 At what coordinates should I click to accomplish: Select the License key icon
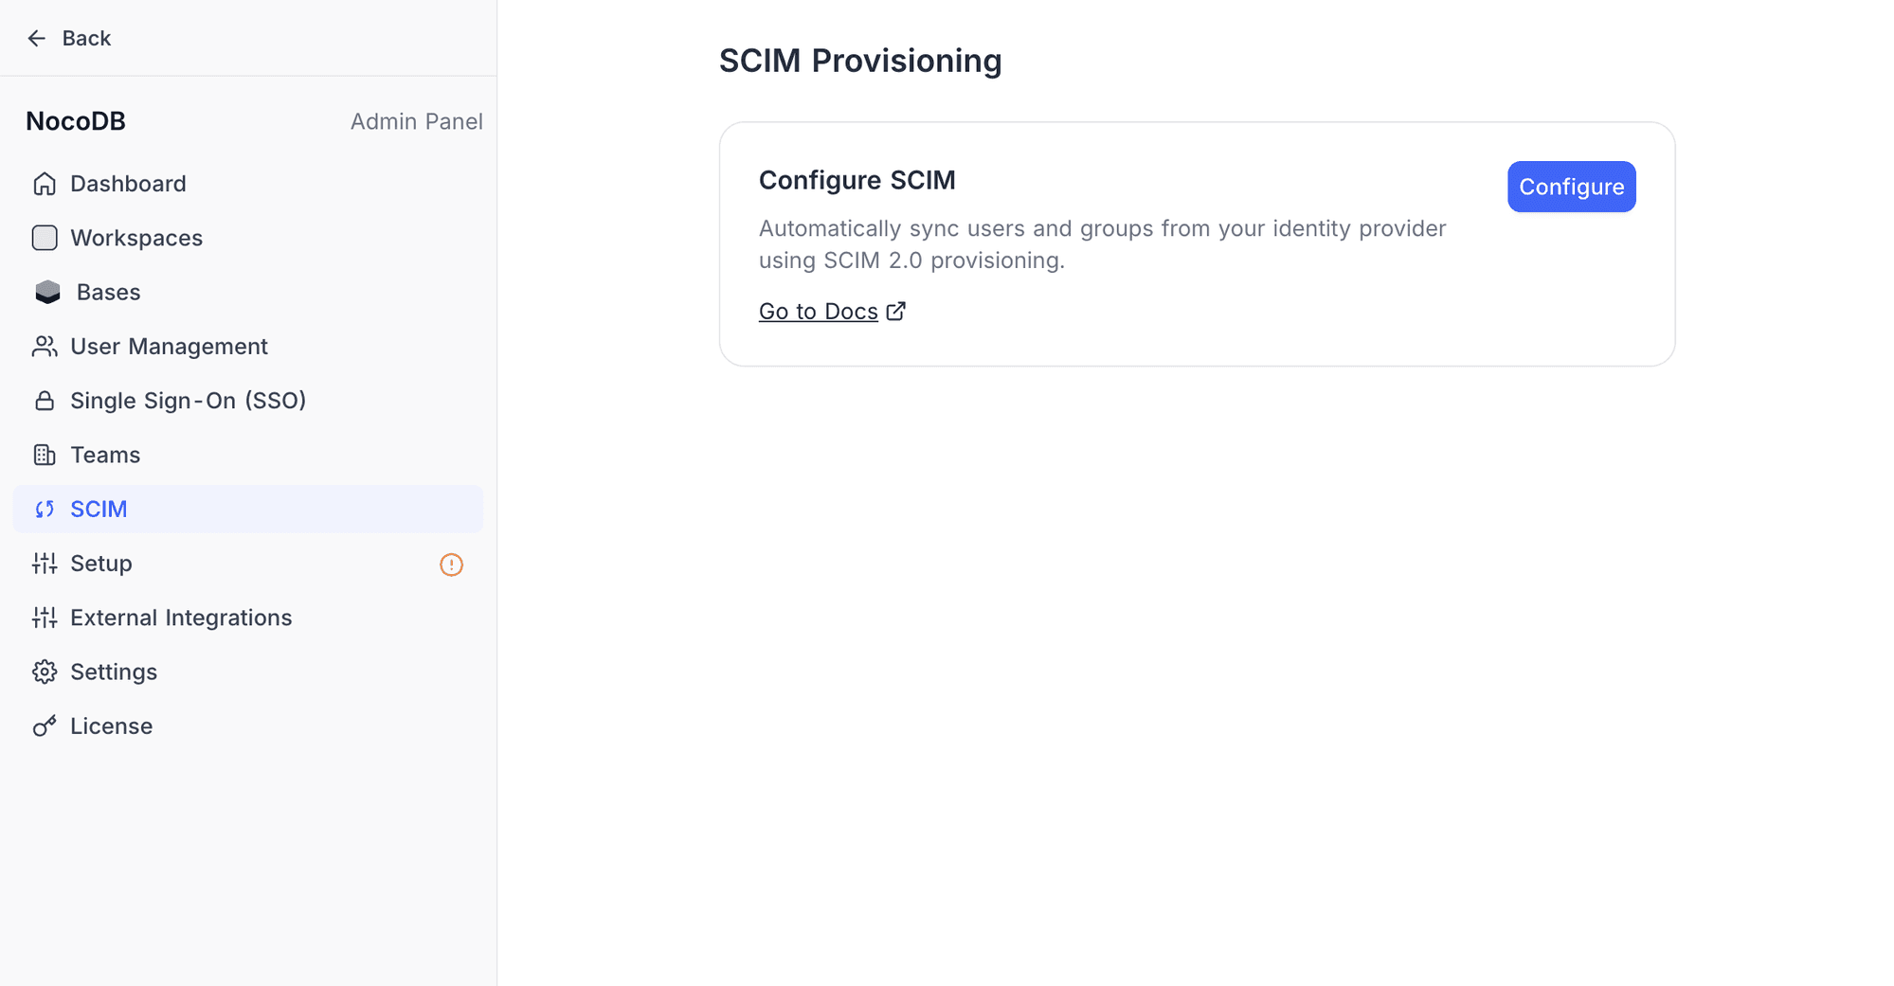coord(44,726)
